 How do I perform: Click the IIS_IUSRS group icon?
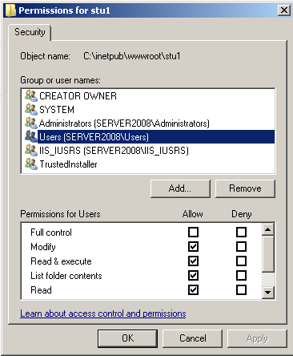coord(31,150)
